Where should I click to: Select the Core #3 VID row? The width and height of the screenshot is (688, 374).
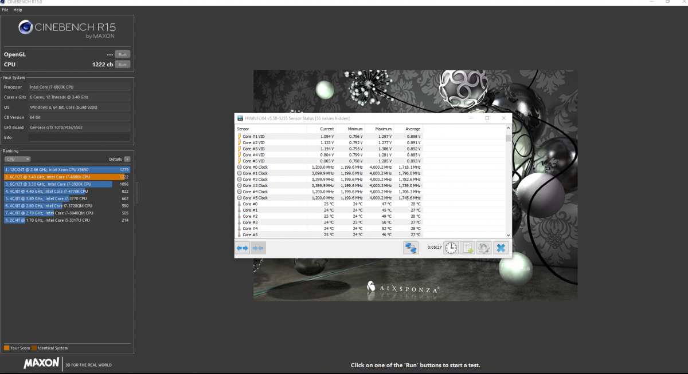(330, 149)
